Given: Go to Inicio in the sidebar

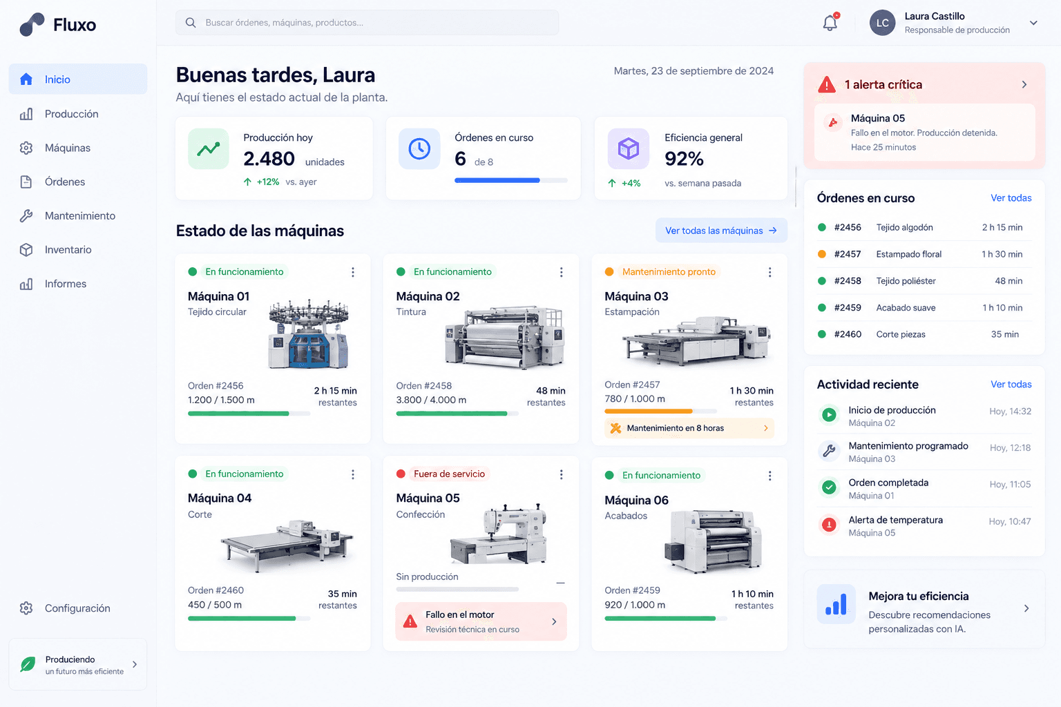Looking at the screenshot, I should (78, 79).
